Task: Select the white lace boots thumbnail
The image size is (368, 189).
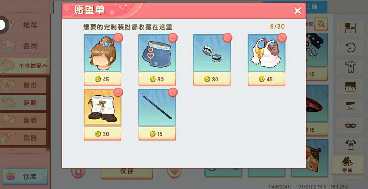Action: (102, 107)
